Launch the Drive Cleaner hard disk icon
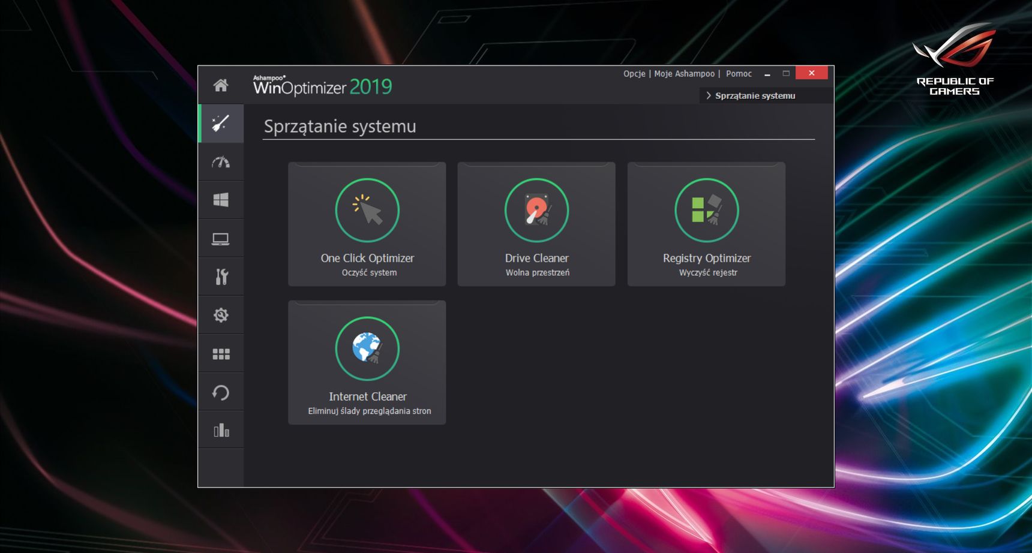 point(537,210)
